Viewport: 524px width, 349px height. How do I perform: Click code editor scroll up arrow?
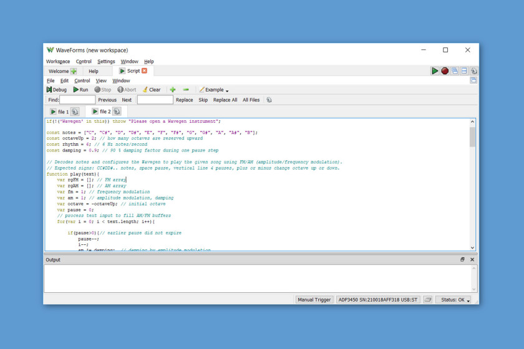[x=472, y=122]
